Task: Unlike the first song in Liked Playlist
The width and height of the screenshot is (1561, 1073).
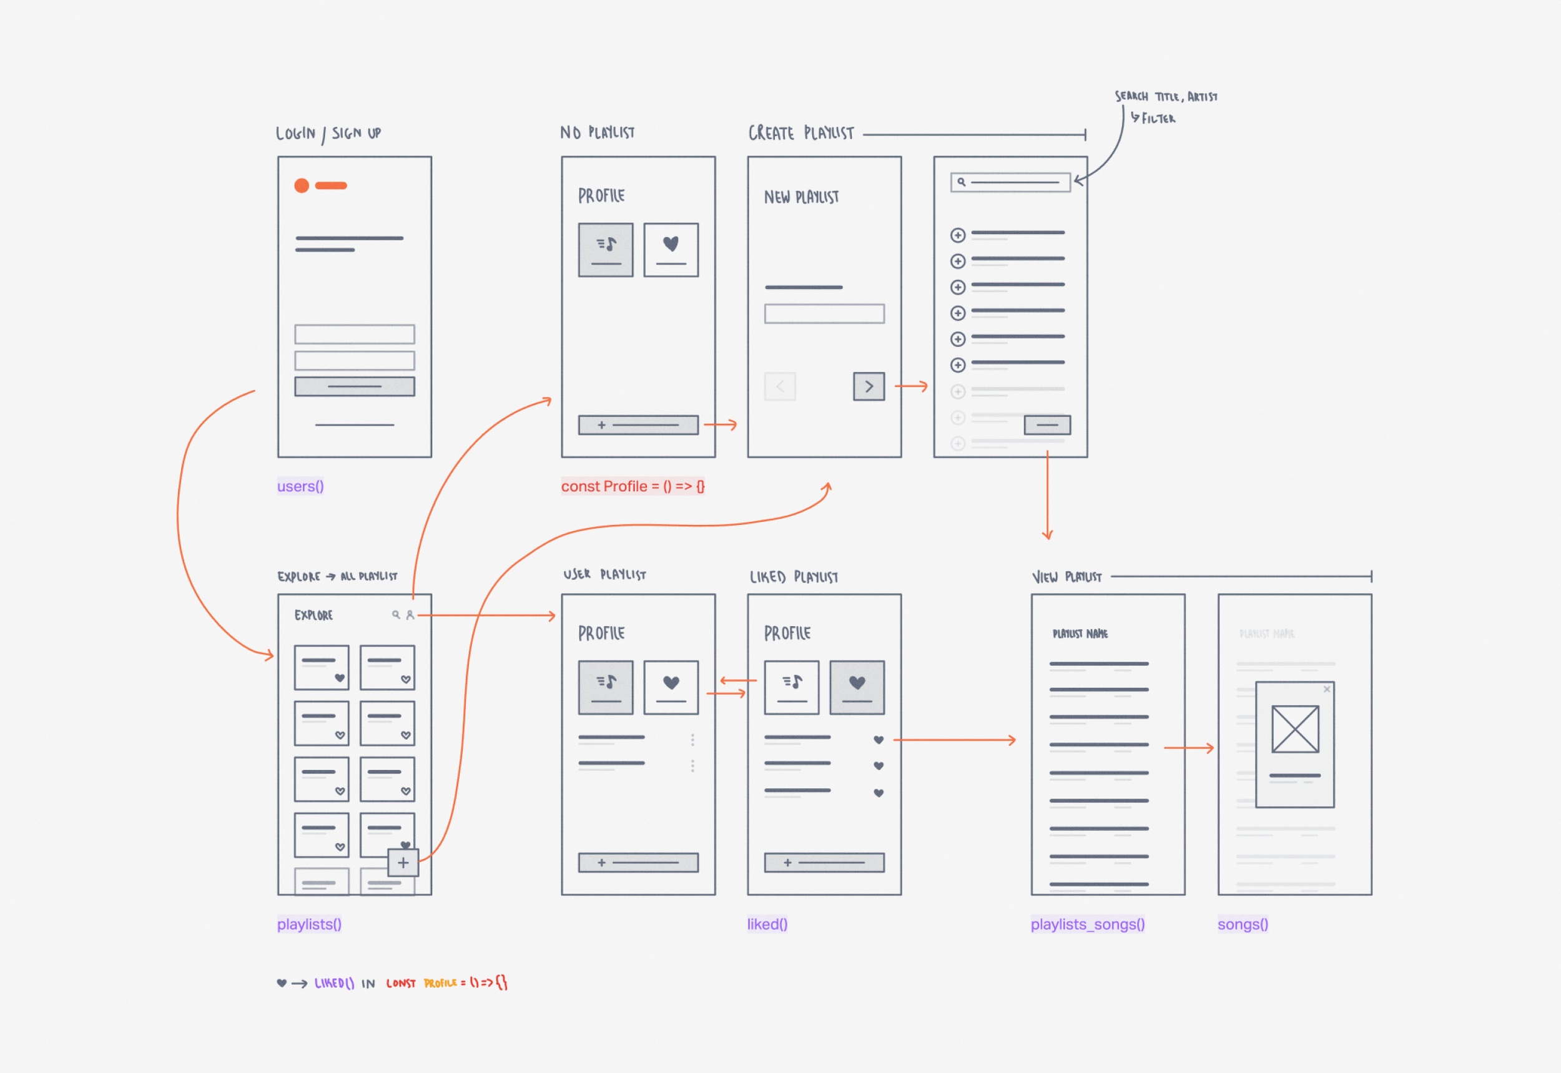Action: click(x=879, y=740)
